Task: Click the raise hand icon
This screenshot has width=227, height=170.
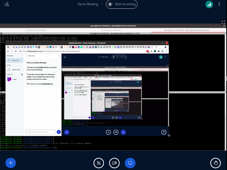Action: click(x=216, y=163)
